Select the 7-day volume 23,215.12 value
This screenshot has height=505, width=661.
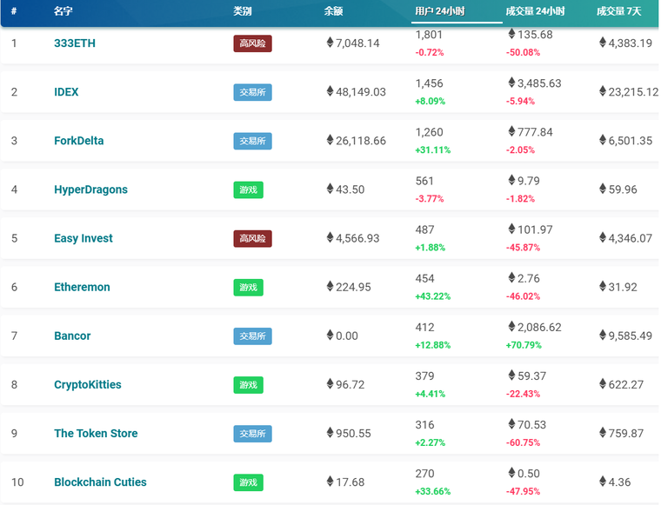(633, 92)
